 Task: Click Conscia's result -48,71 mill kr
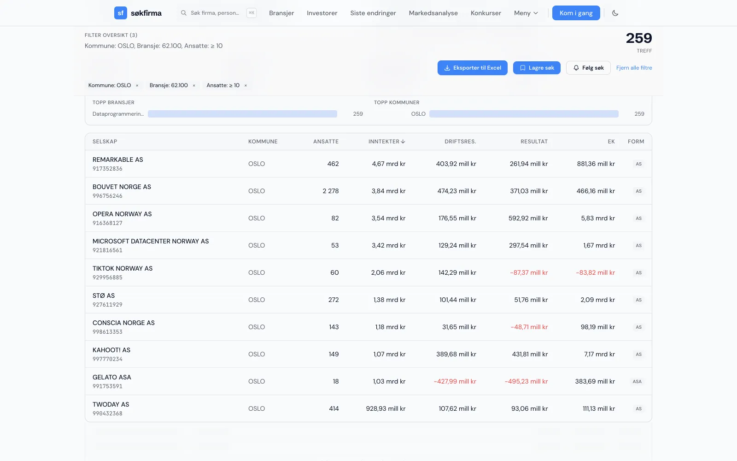pos(529,327)
